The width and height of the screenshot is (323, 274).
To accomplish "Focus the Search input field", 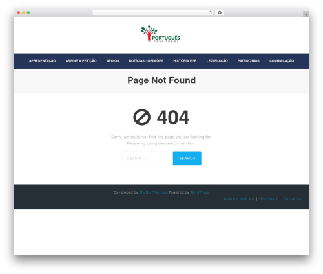I will pos(147,158).
